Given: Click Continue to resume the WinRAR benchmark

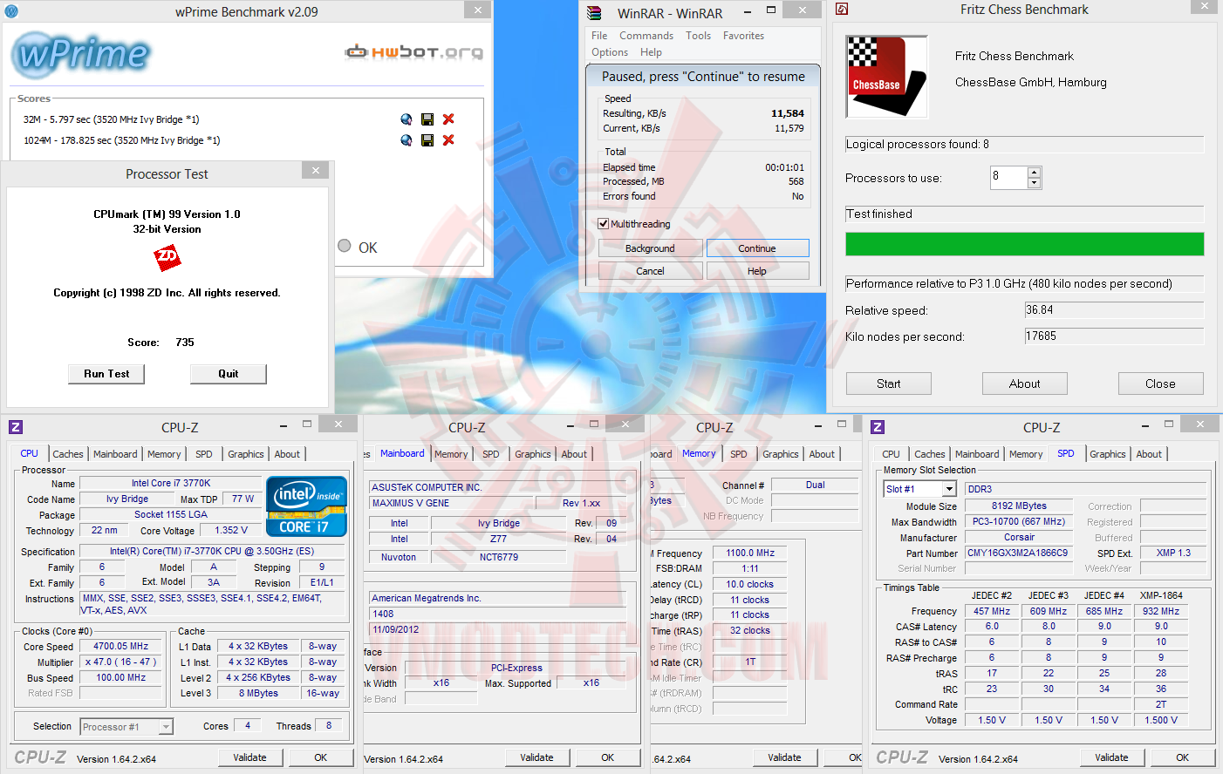Looking at the screenshot, I should click(x=757, y=248).
